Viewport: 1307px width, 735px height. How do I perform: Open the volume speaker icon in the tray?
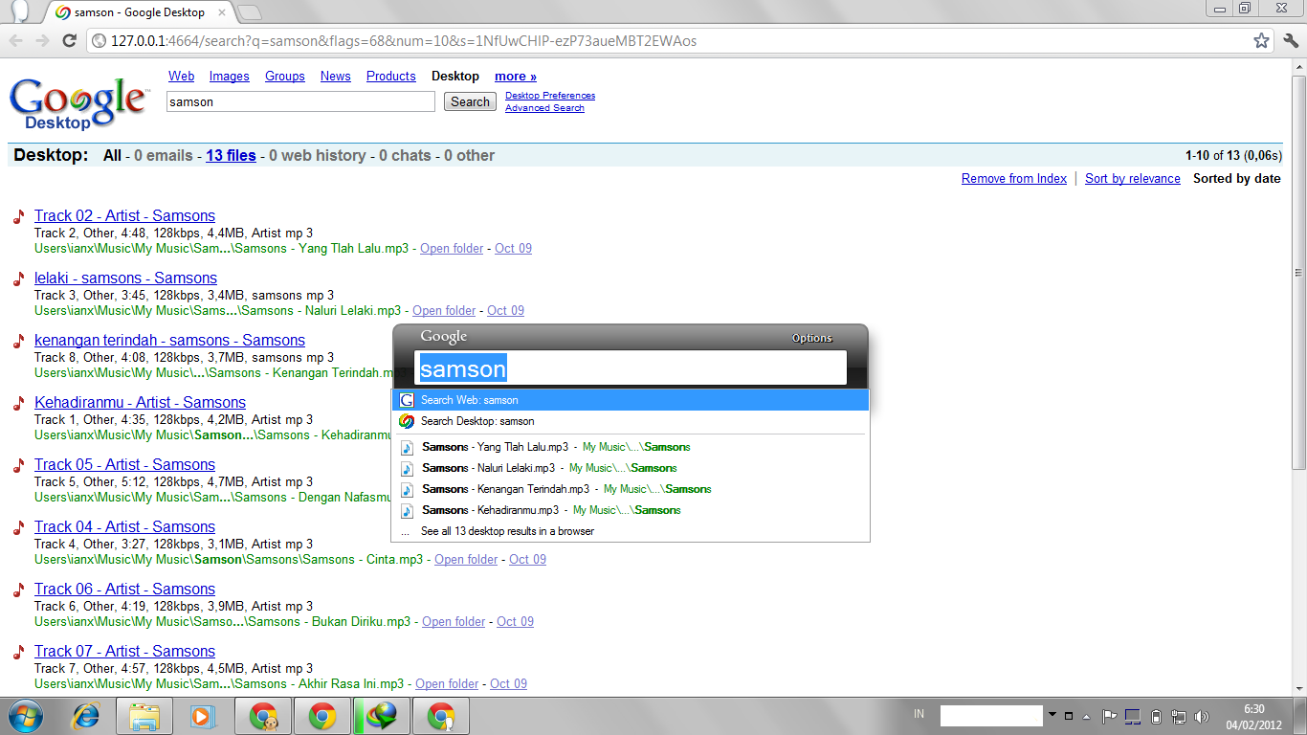point(1200,716)
